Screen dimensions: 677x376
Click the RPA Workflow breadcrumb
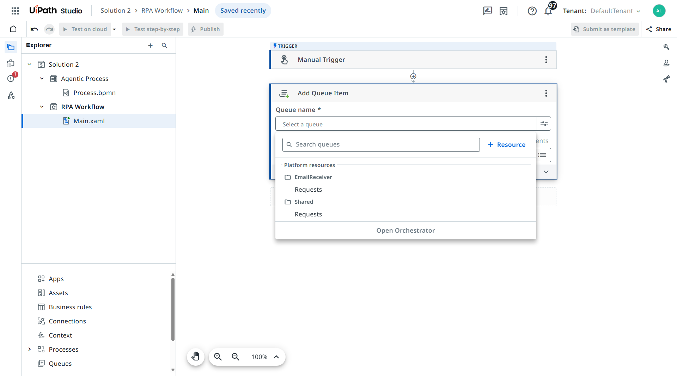click(162, 11)
